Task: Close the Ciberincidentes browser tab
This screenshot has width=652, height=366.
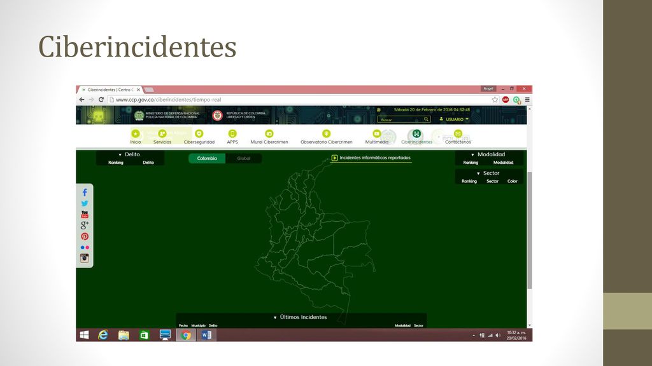Action: click(x=138, y=90)
